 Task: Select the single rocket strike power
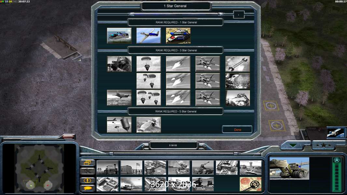click(178, 64)
